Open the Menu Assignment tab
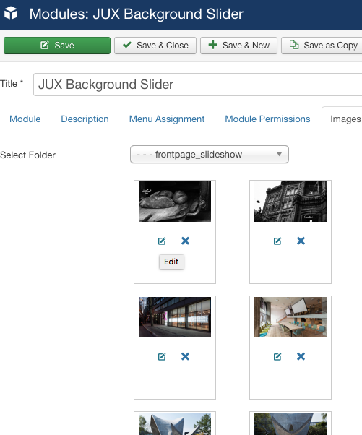362x435 pixels. tap(167, 119)
